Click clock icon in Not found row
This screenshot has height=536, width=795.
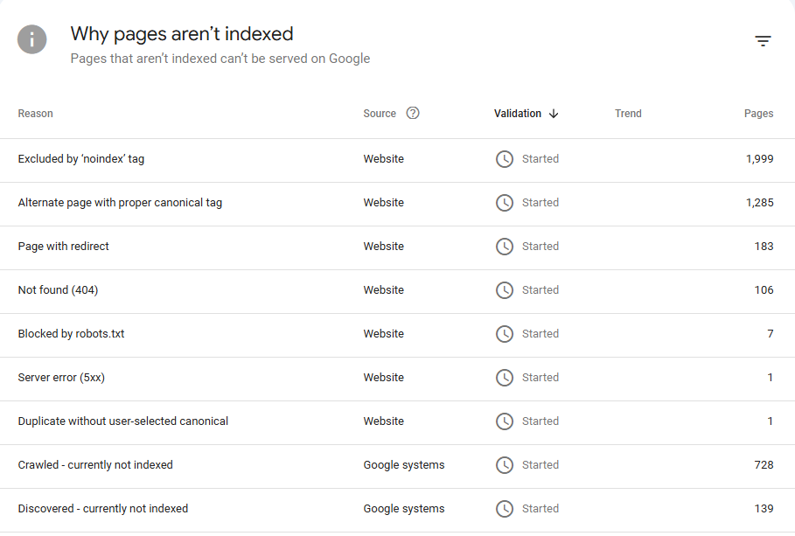tap(505, 290)
